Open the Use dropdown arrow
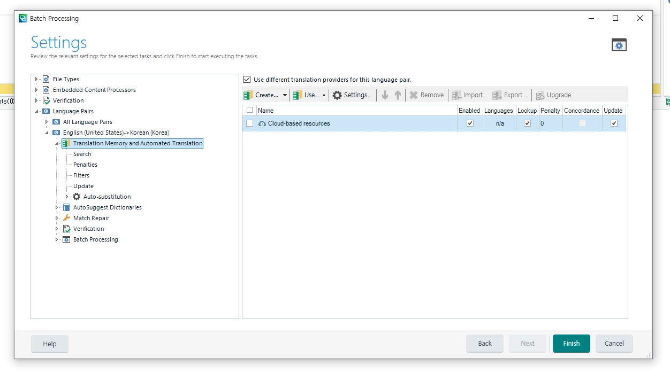670x381 pixels. [x=324, y=95]
